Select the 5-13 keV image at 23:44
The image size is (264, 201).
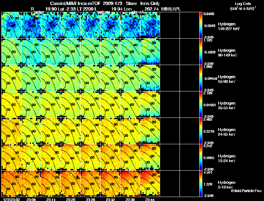pos(150,184)
